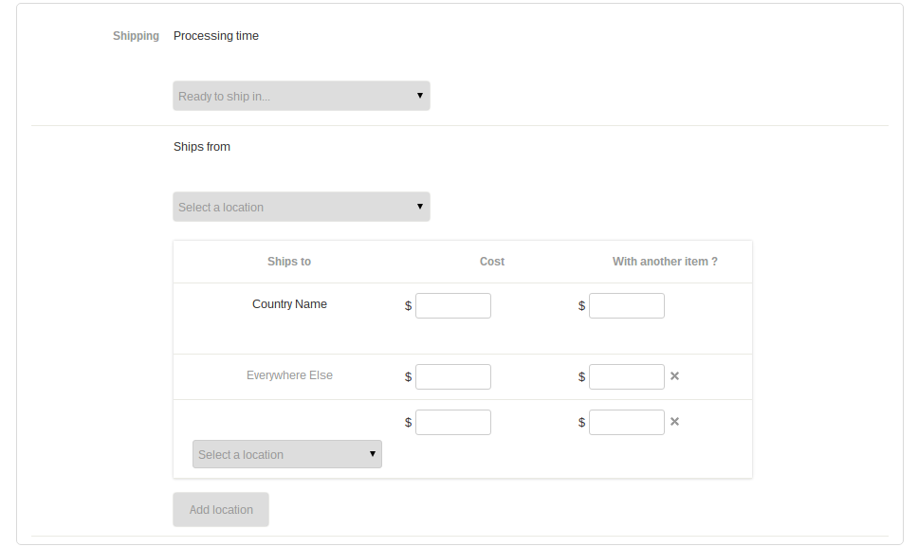The height and width of the screenshot is (547, 918).
Task: Focus the Cost field for Country Name
Action: click(x=453, y=305)
